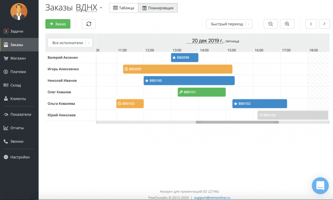The height and width of the screenshot is (200, 333).
Task: Click the support@remonline.ru email link
Action: (x=212, y=198)
